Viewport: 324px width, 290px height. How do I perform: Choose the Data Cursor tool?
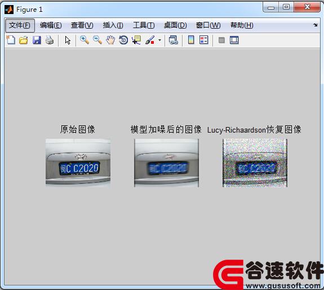click(136, 40)
